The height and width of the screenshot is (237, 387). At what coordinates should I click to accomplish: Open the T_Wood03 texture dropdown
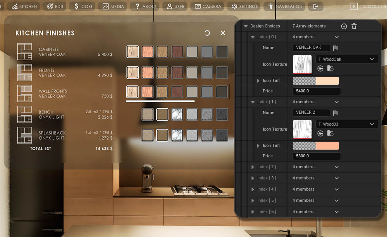coord(347,124)
